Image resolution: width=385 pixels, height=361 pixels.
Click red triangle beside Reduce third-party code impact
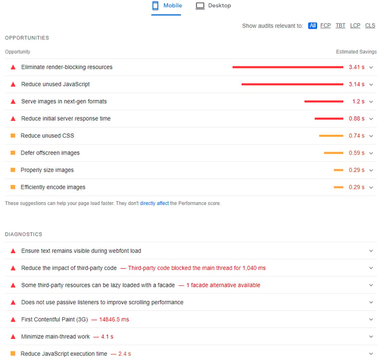coord(13,268)
